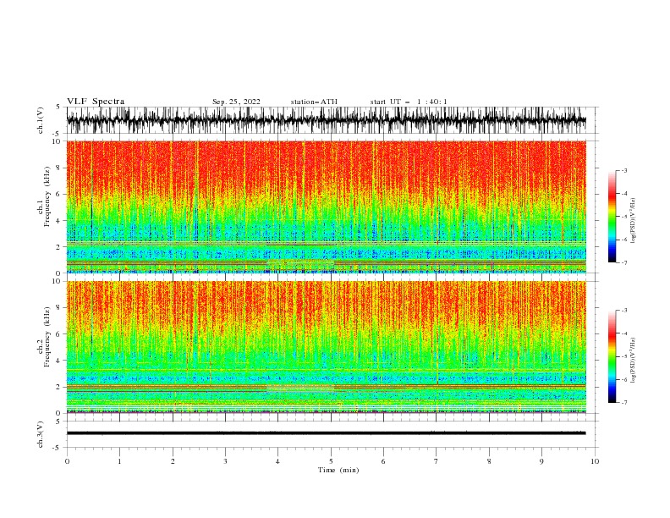Click the "-4" value on ch.2 color bar
Image resolution: width=670 pixels, height=518 pixels.
coord(624,333)
